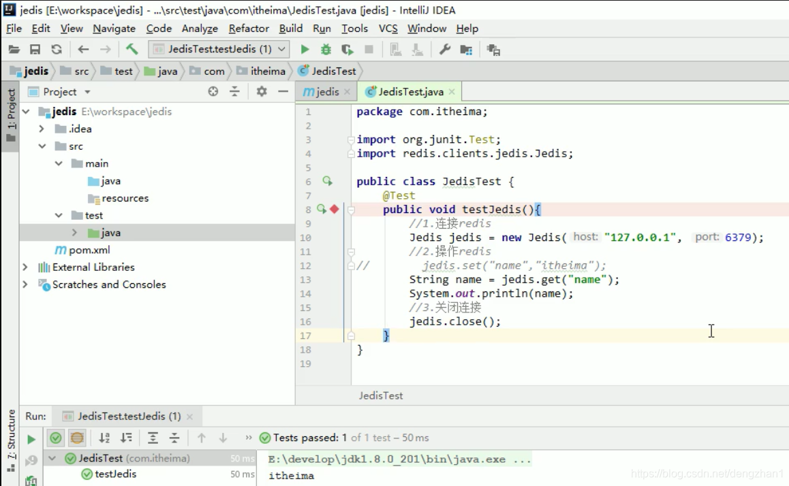
Task: Show more Run toolbar actions chevron
Action: [x=249, y=438]
